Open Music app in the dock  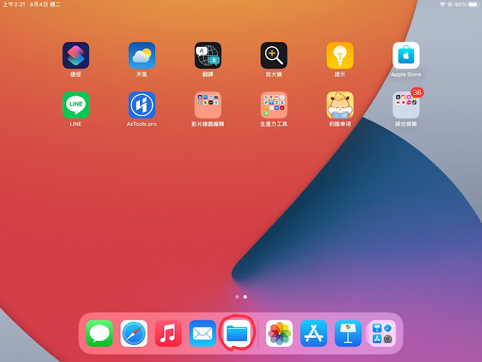[x=168, y=333]
